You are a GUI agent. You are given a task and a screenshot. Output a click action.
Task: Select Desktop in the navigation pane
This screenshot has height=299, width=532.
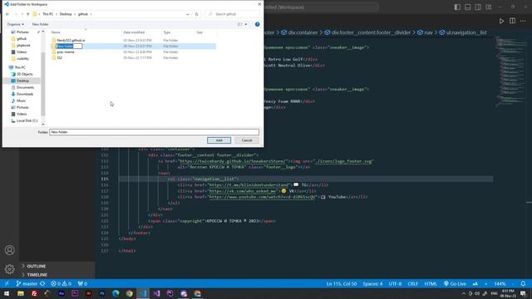click(x=22, y=81)
